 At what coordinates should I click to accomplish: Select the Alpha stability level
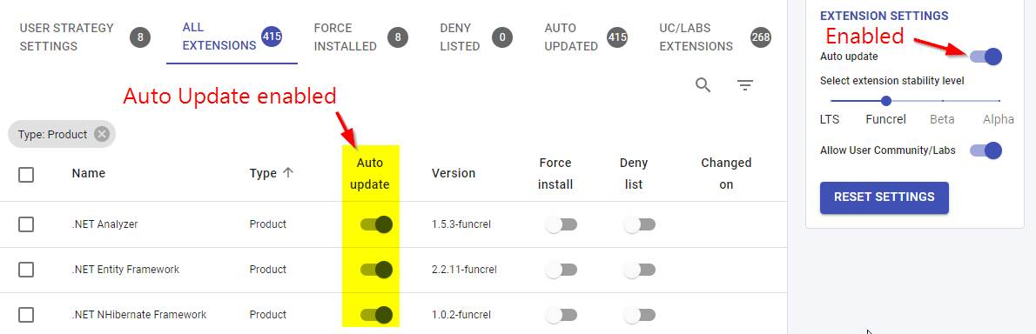(x=999, y=101)
